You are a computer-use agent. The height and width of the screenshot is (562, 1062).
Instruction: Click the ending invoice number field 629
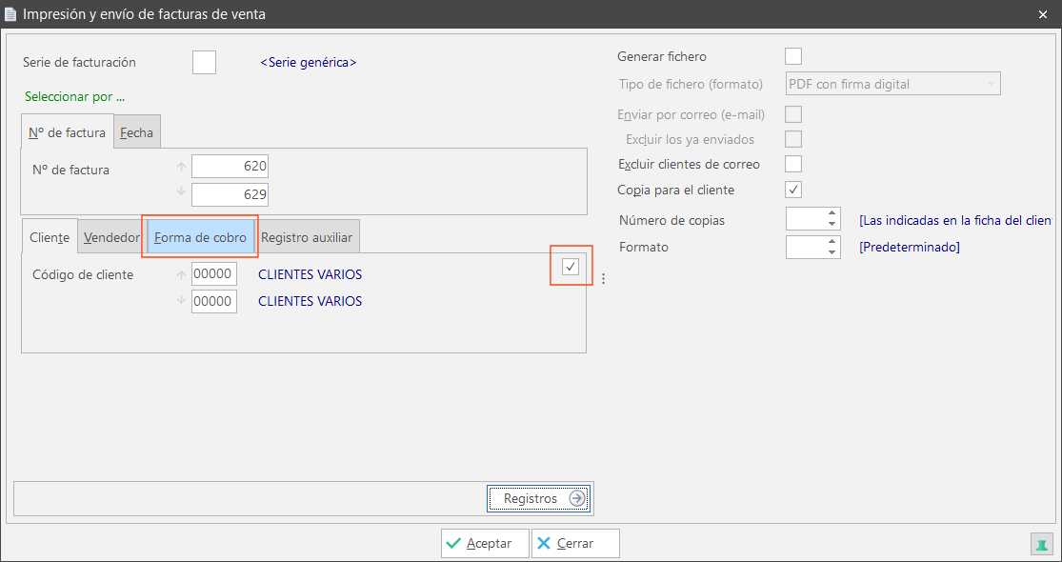pos(230,194)
